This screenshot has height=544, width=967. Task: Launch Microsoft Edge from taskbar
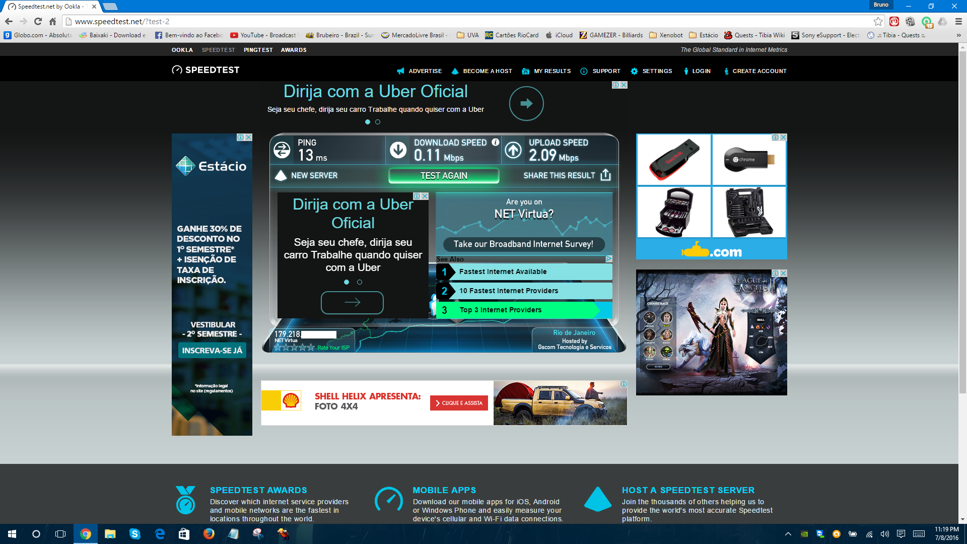(x=159, y=534)
